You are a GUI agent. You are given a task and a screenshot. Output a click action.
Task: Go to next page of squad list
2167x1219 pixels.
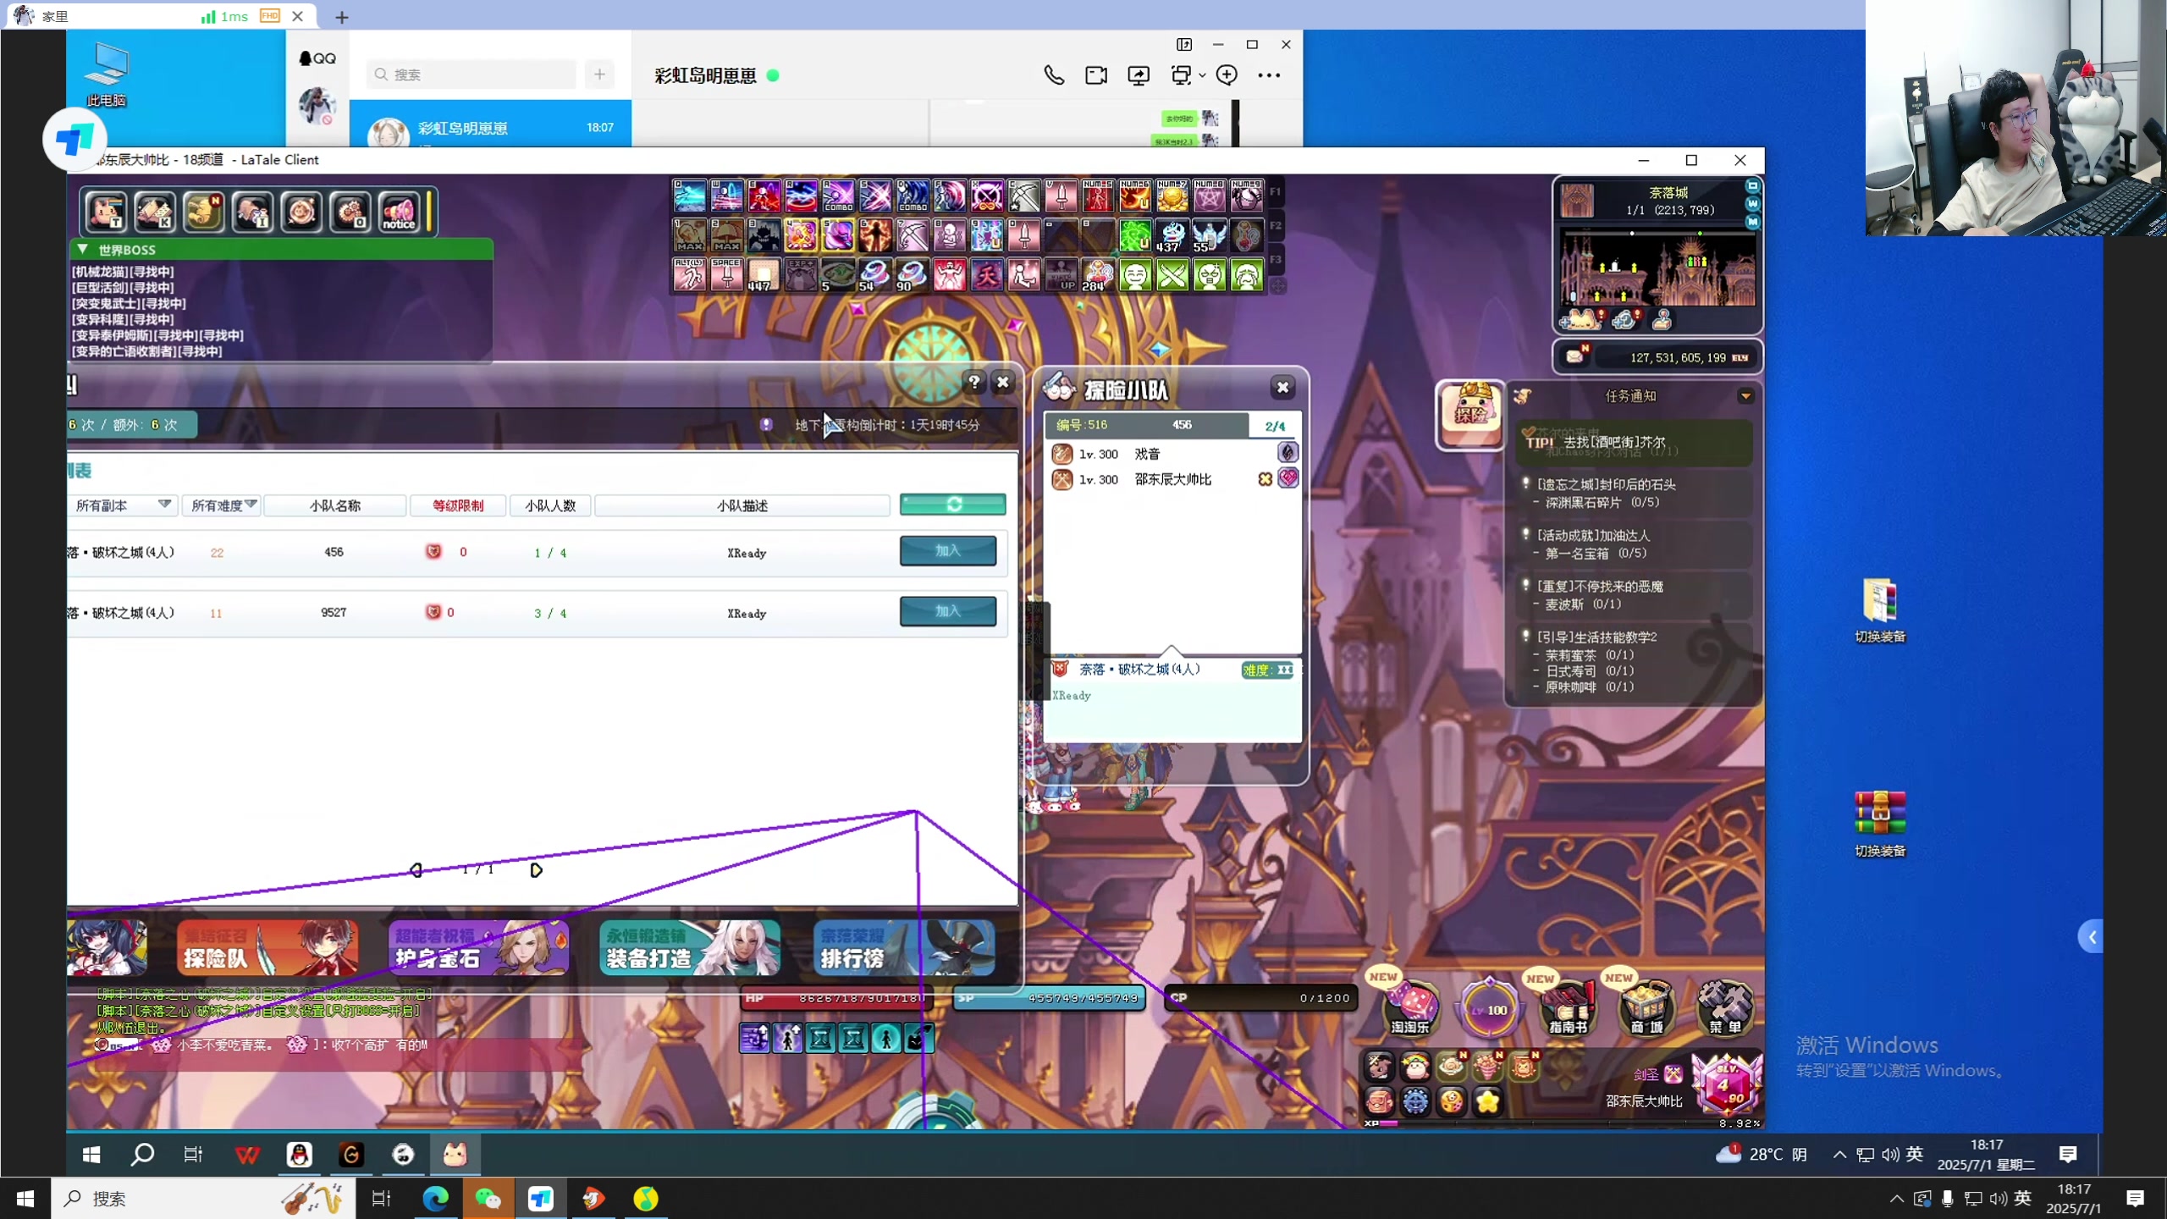[536, 870]
